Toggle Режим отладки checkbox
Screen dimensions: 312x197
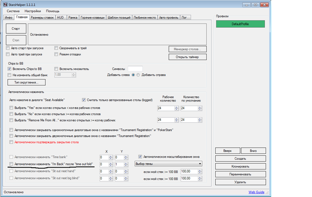pyautogui.click(x=56, y=54)
